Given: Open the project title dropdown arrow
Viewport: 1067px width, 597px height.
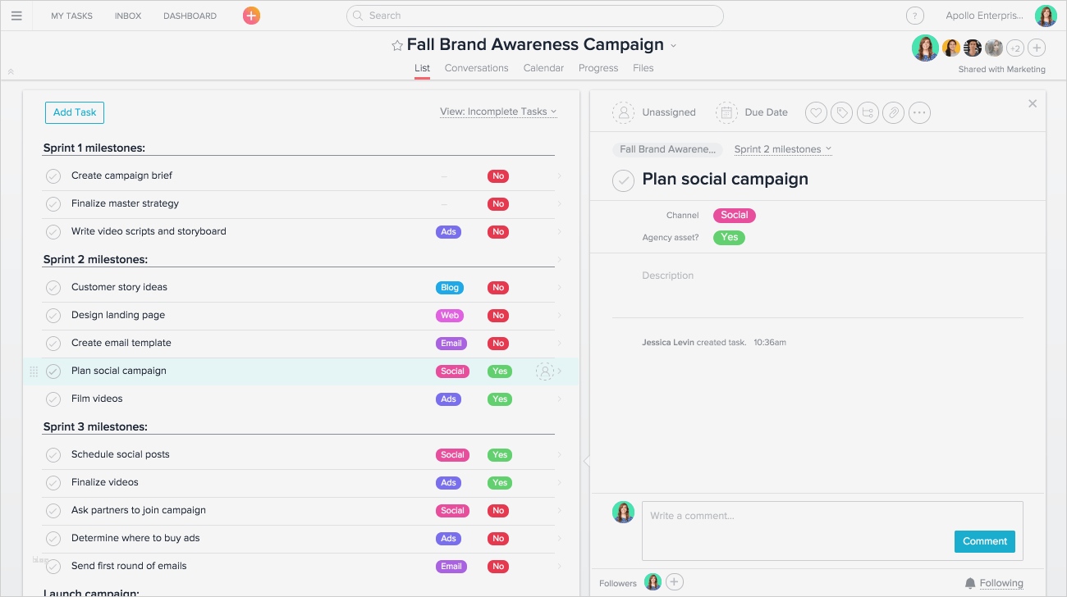Looking at the screenshot, I should (x=674, y=46).
